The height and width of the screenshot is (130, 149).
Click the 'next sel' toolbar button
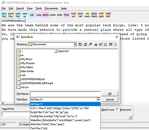pos(74,15)
